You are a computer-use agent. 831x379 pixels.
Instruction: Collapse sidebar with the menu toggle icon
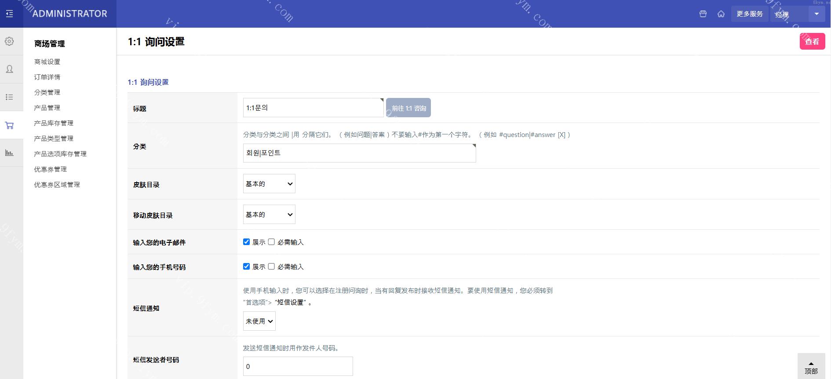[x=9, y=14]
